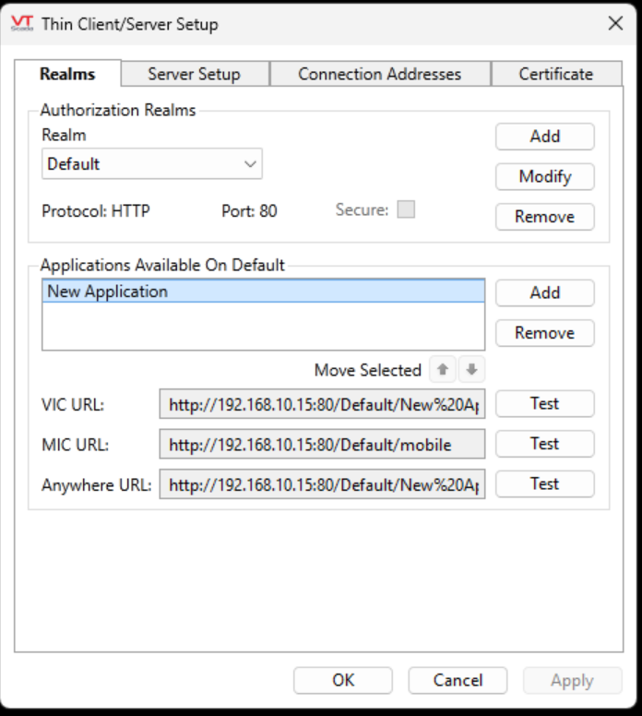642x716 pixels.
Task: Click the move selected down arrow
Action: coord(471,370)
